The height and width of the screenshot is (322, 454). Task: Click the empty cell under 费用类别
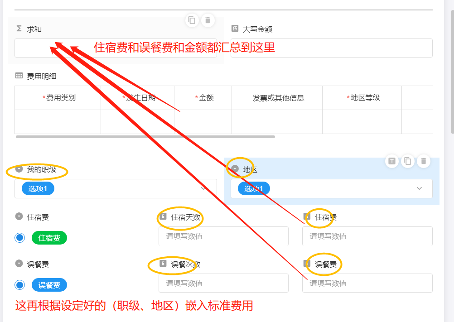pos(58,122)
